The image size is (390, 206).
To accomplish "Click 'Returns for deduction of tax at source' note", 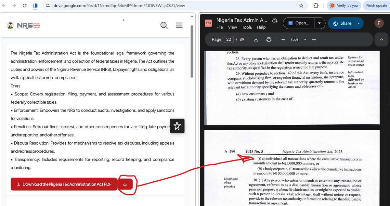I will [356, 61].
